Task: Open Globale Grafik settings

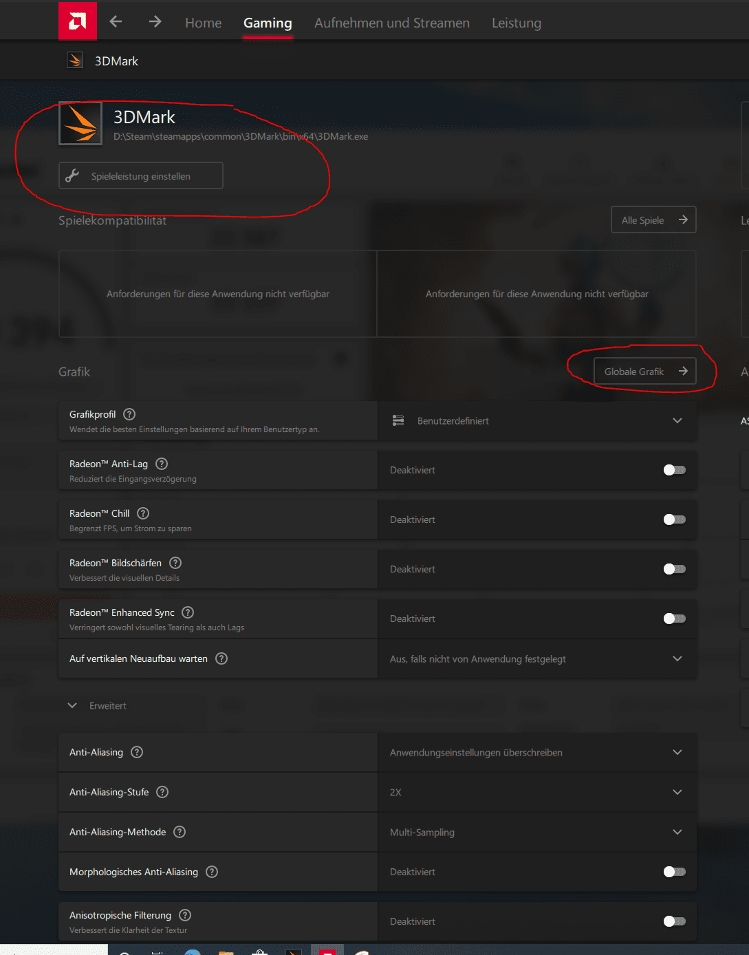Action: 645,371
